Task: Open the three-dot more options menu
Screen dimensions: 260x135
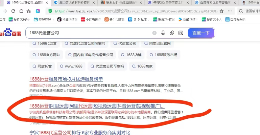Action: click(x=230, y=11)
